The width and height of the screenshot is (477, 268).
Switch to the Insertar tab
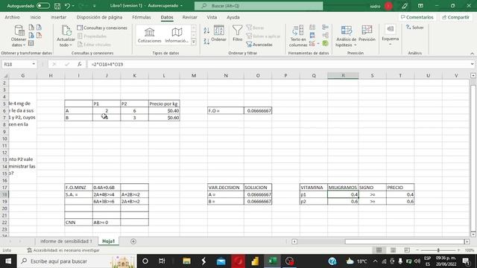pos(58,17)
